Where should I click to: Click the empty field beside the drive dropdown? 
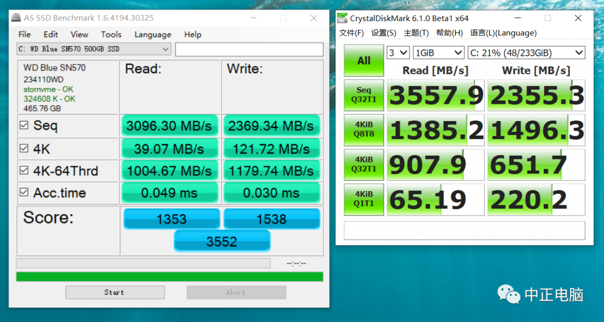pos(249,50)
